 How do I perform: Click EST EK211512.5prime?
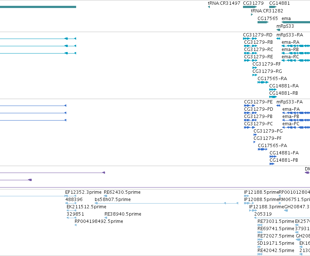pyautogui.click(x=86, y=207)
